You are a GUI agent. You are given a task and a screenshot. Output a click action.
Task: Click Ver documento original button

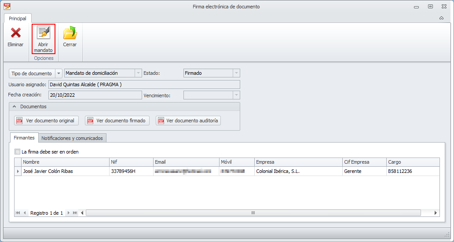46,121
